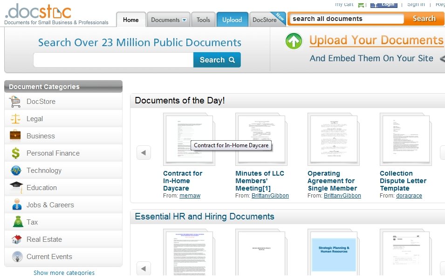
Task: Click the Education graduation cap icon
Action: pos(16,187)
